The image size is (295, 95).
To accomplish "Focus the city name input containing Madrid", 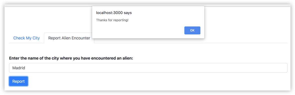I will [x=148, y=68].
